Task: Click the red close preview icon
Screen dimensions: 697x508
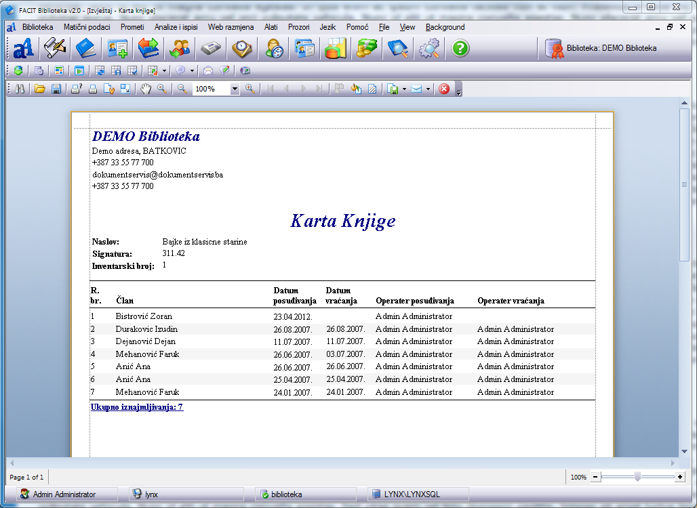Action: (444, 89)
